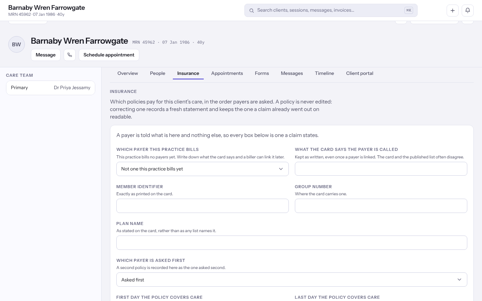Click the card payer name field
Viewport: 482px width, 301px height.
pyautogui.click(x=381, y=169)
